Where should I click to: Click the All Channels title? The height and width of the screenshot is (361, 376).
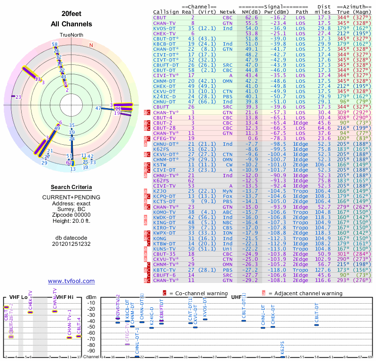(x=71, y=24)
